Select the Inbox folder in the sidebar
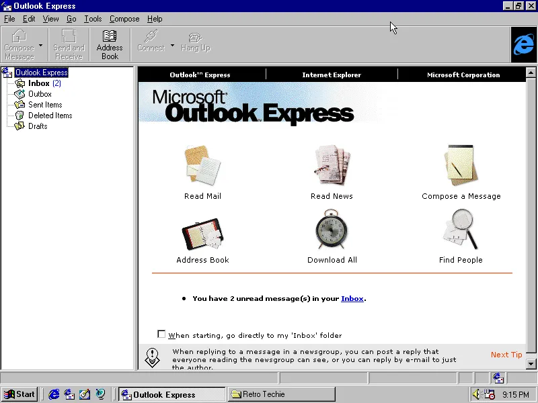This screenshot has width=538, height=403. tap(38, 83)
